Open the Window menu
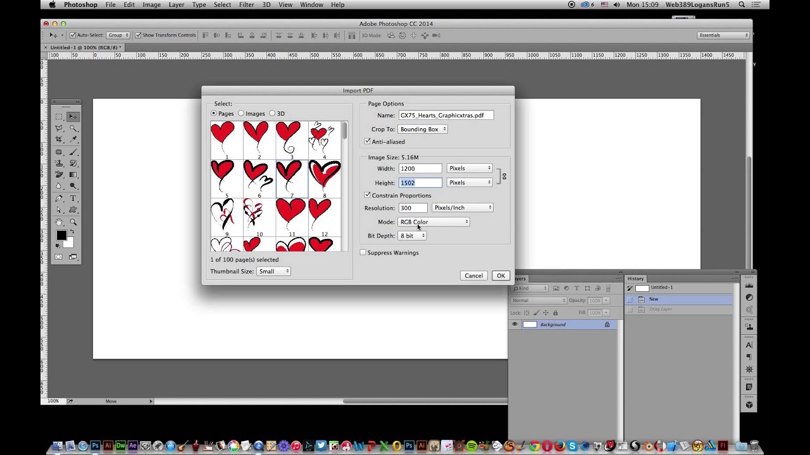The height and width of the screenshot is (455, 810). pos(311,5)
